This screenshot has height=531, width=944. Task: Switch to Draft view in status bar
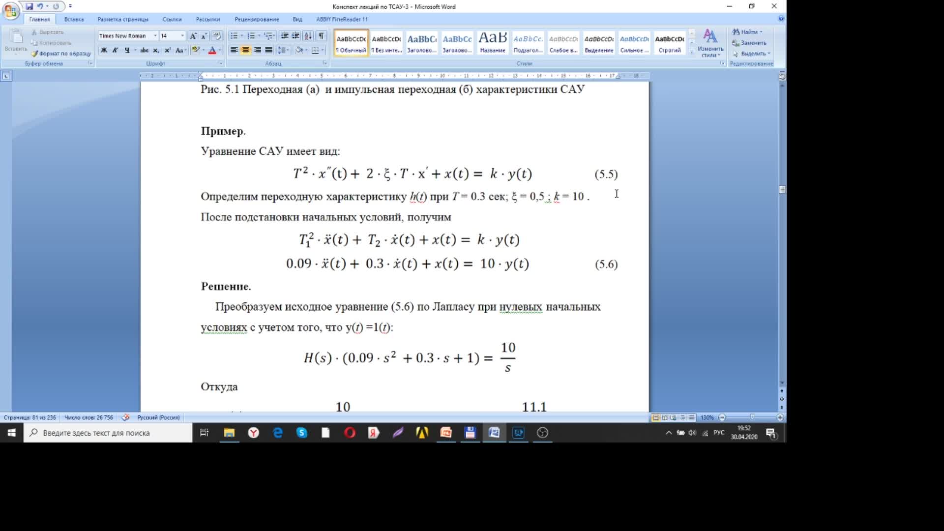[691, 417]
